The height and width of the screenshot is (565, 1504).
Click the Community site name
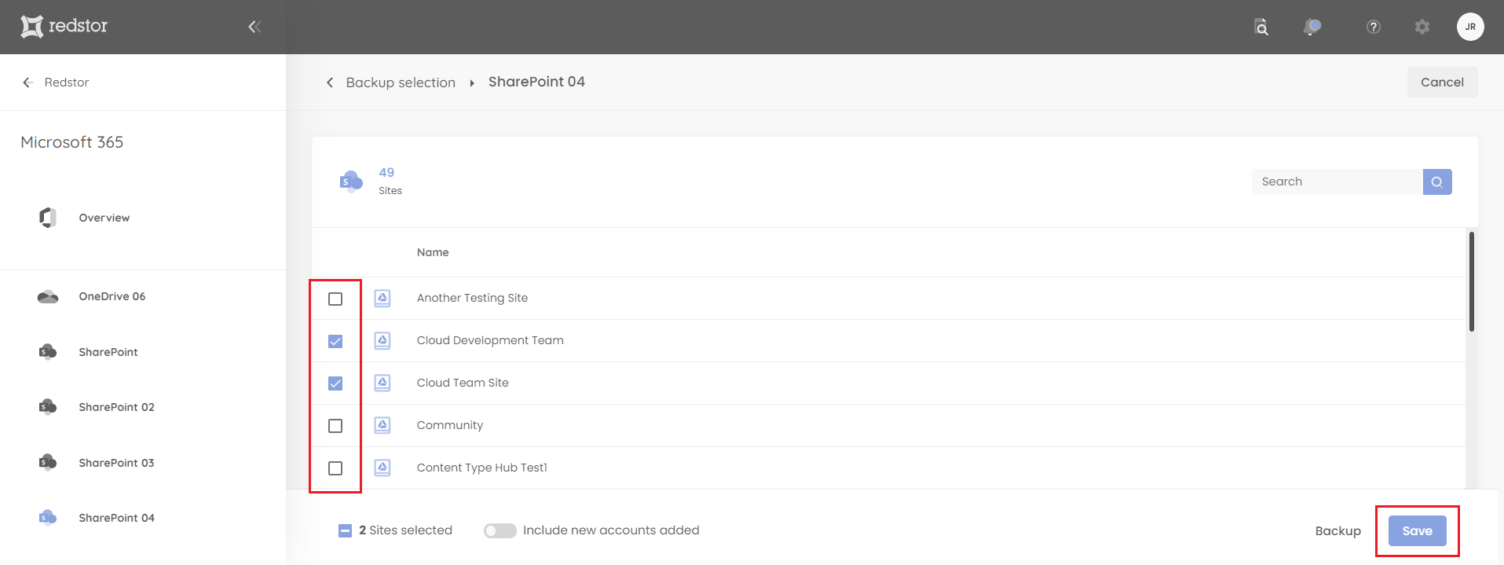[450, 425]
